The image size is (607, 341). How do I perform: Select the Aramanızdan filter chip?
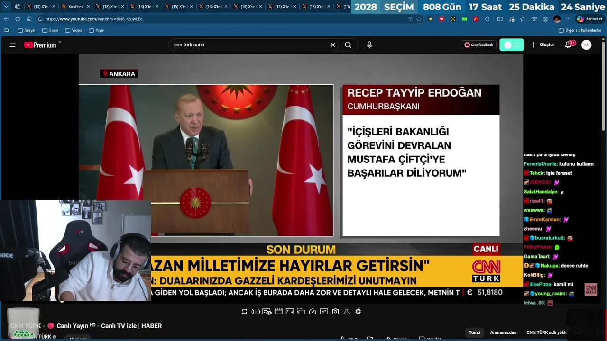[503, 332]
